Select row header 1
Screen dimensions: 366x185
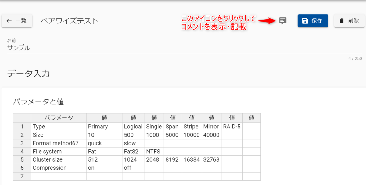click(x=22, y=127)
